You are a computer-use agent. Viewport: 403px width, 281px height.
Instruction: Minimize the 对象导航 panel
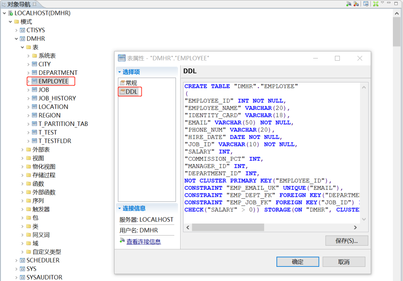tap(389, 3)
